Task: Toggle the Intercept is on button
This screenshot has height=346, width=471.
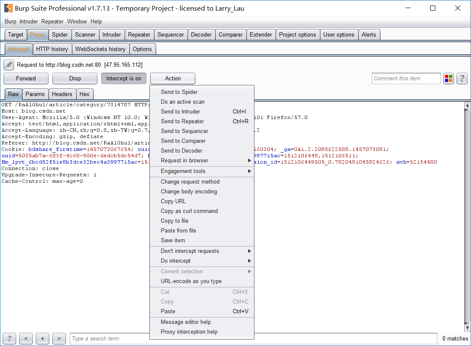Action: click(123, 79)
